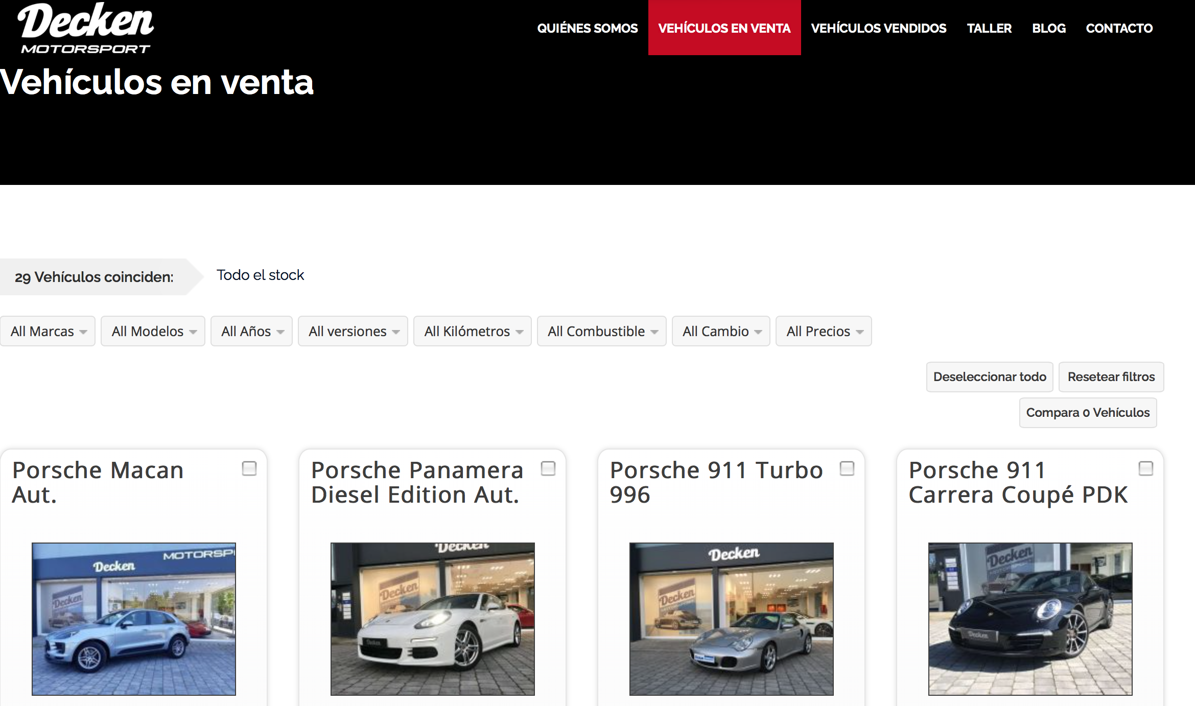Open the Blog menu item
This screenshot has height=706, width=1195.
tap(1049, 28)
